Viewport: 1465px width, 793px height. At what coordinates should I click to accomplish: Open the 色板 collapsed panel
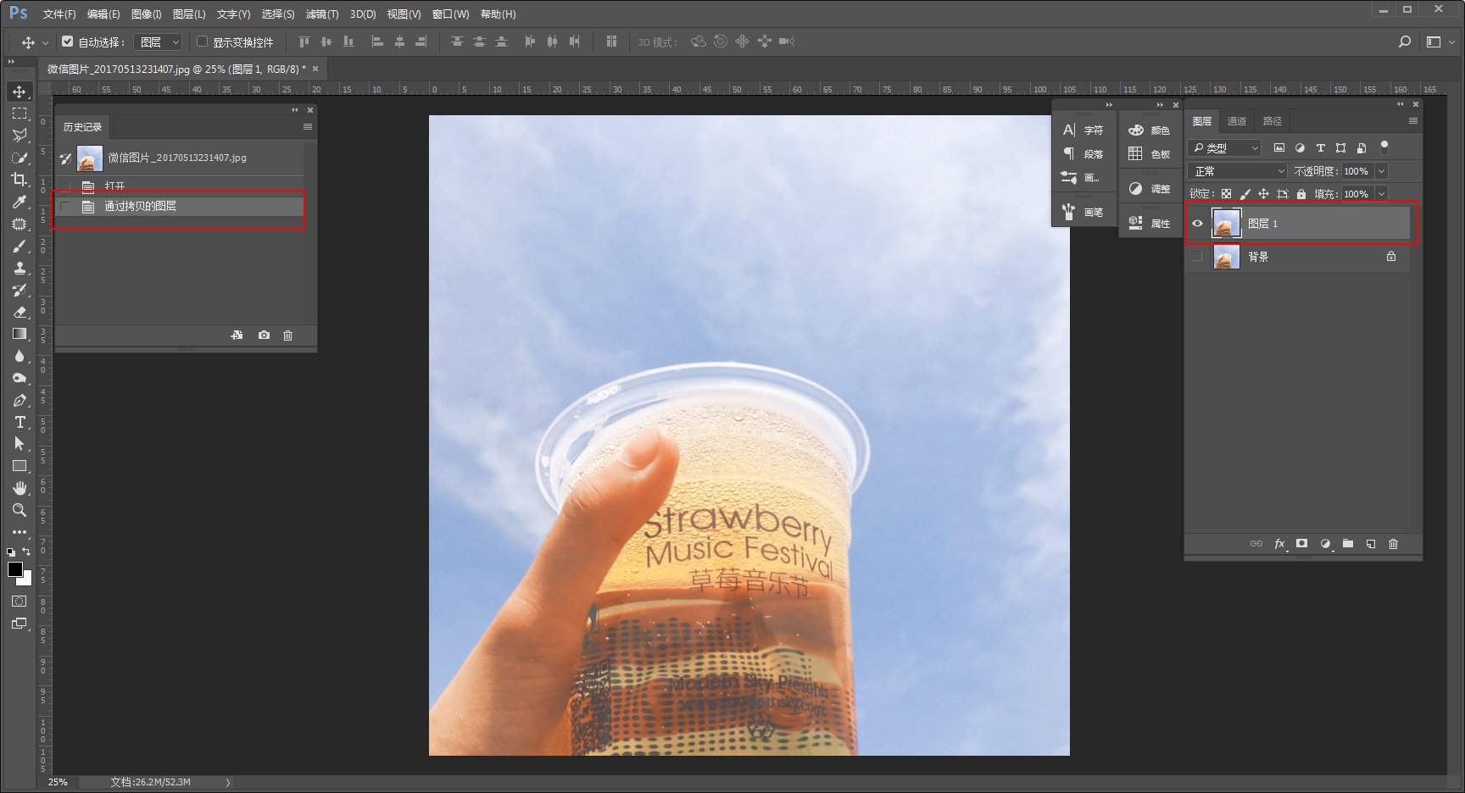coord(1150,154)
